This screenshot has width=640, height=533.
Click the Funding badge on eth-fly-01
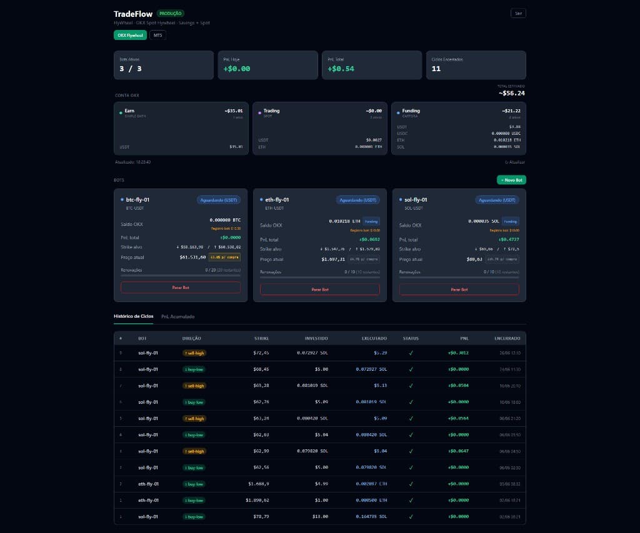[371, 222]
